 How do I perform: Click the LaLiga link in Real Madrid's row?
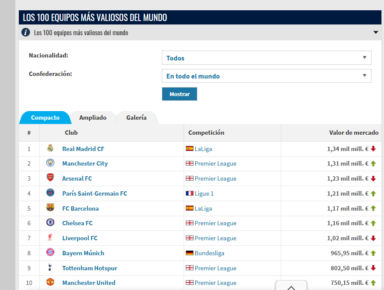[x=203, y=149]
